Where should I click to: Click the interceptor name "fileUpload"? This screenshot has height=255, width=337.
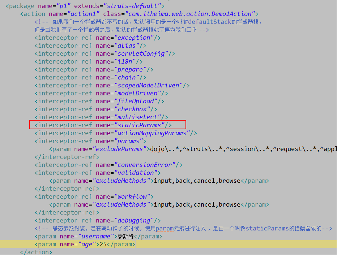pyautogui.click(x=136, y=101)
